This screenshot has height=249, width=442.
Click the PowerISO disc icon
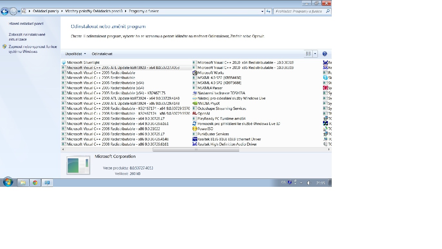pyautogui.click(x=195, y=129)
